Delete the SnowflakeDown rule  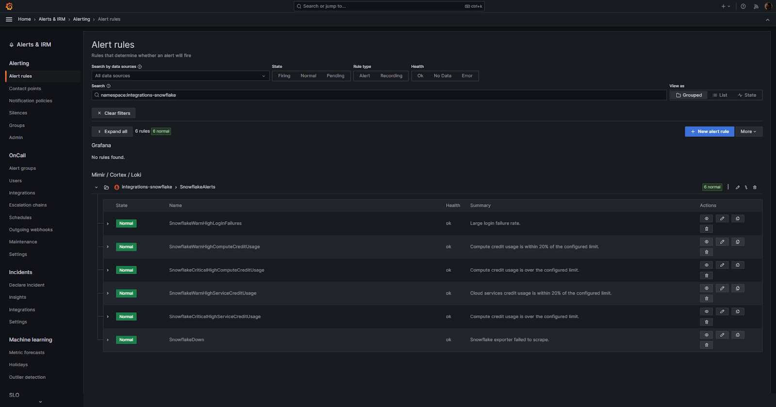[707, 345]
